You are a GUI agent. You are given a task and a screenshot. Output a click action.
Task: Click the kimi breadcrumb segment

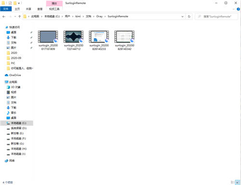[x=78, y=16]
